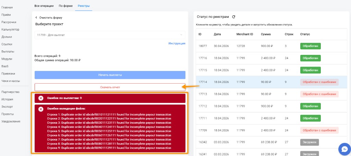Click Обработан status of registry 17711
This screenshot has width=351, height=156.
[x=310, y=118]
